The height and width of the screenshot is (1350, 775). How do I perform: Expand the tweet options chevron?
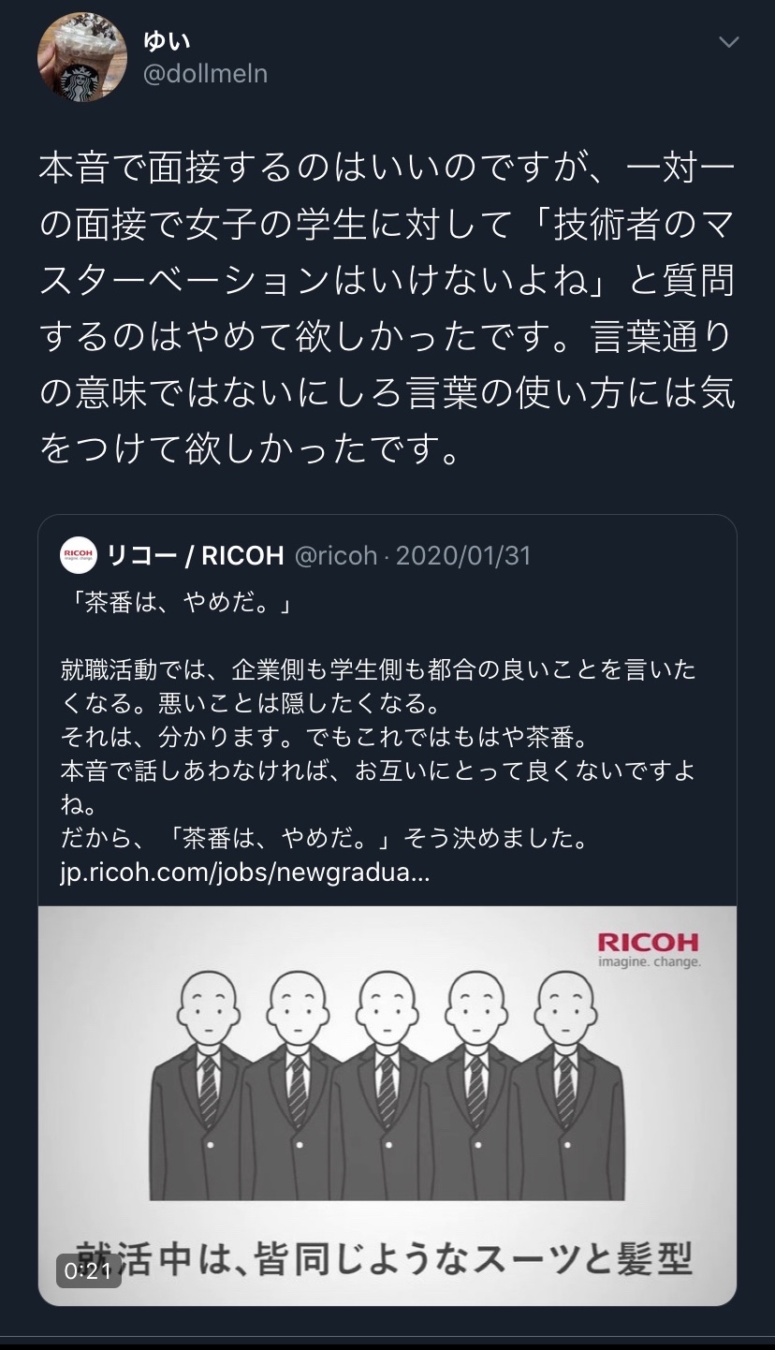pos(728,42)
